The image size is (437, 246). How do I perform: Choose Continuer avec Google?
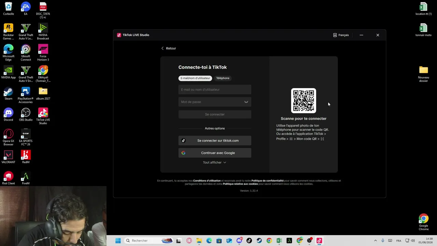tap(215, 153)
